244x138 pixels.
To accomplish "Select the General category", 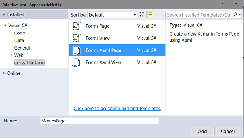I will (22, 48).
